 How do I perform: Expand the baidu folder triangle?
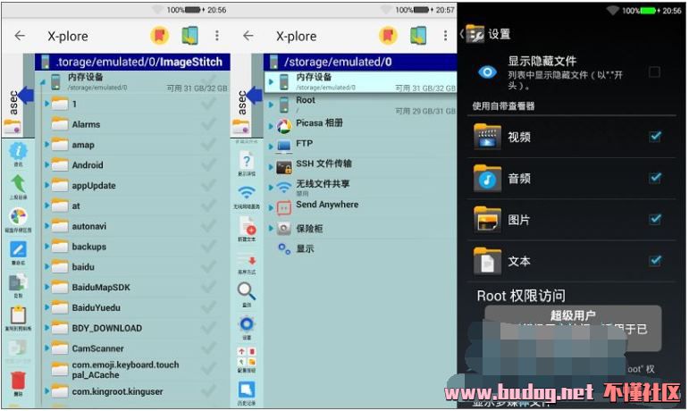(46, 266)
